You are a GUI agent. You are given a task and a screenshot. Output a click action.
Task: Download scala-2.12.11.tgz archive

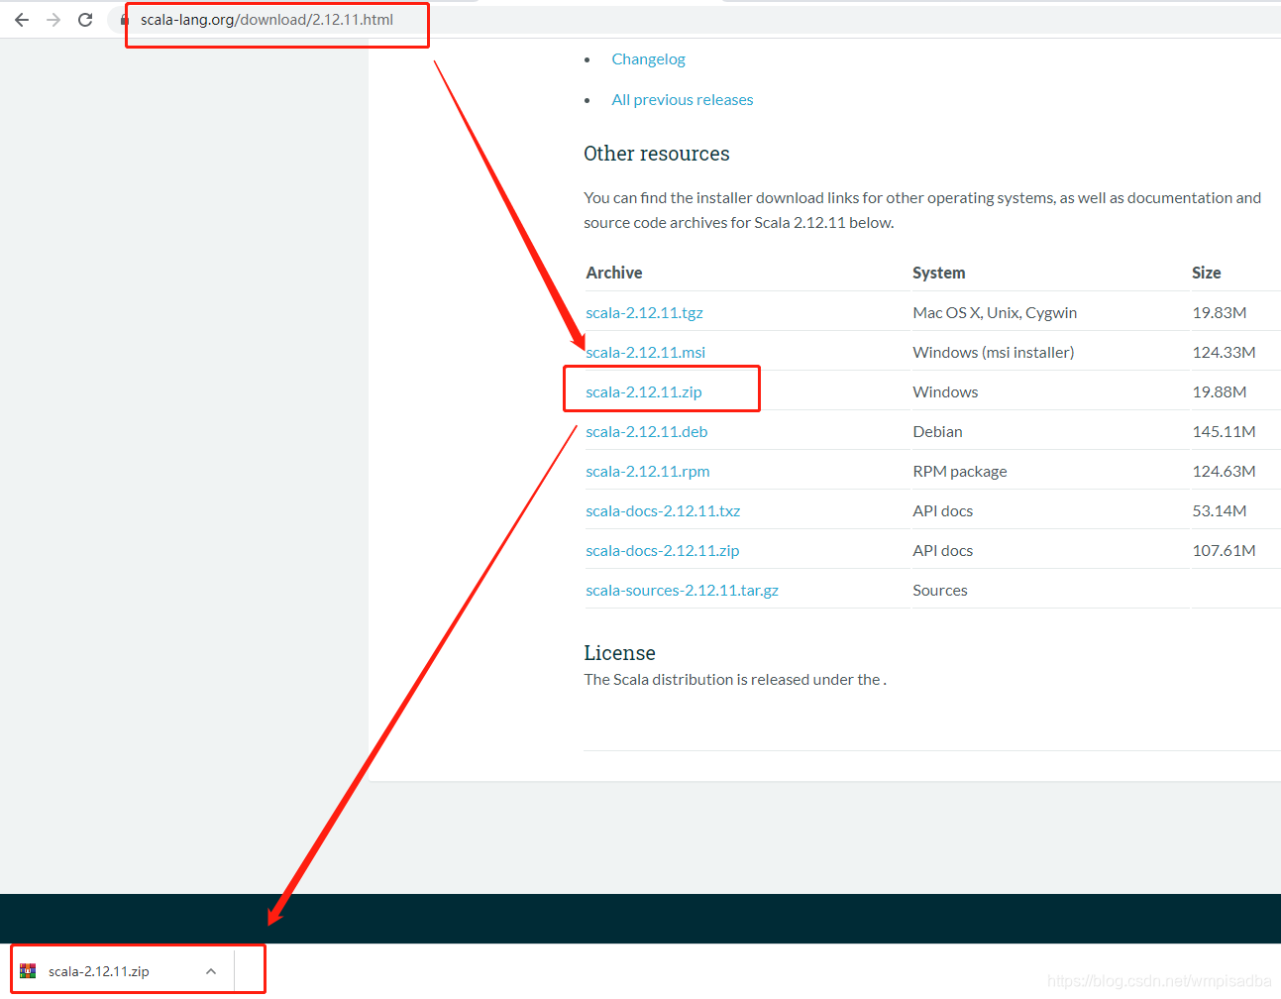[644, 313]
